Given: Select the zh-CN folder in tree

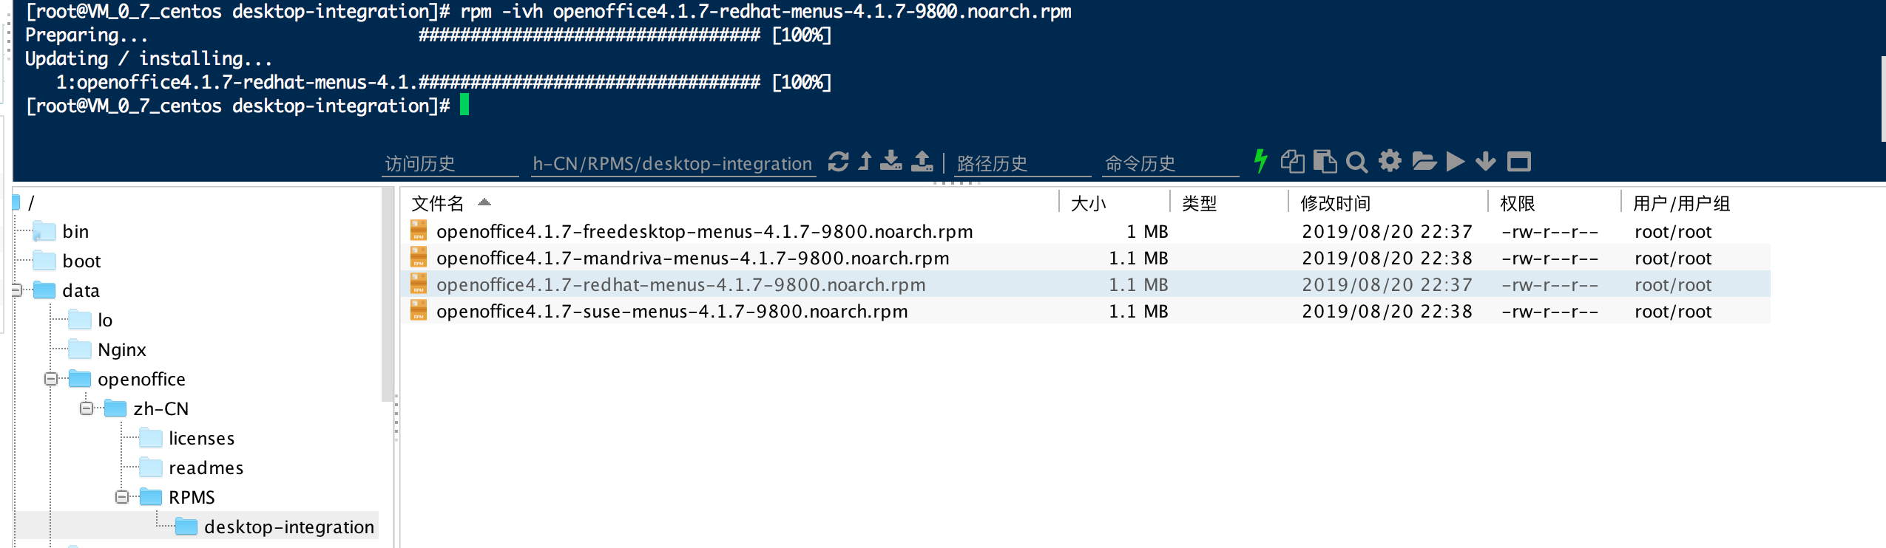Looking at the screenshot, I should 160,408.
